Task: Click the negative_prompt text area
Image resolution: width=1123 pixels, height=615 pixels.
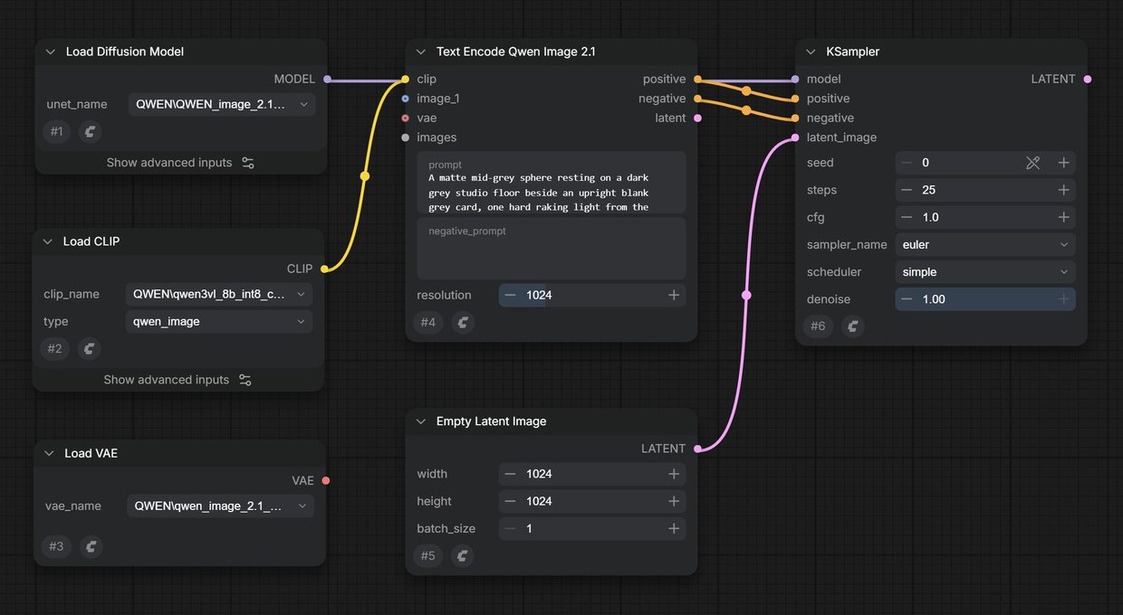Action: (551, 248)
